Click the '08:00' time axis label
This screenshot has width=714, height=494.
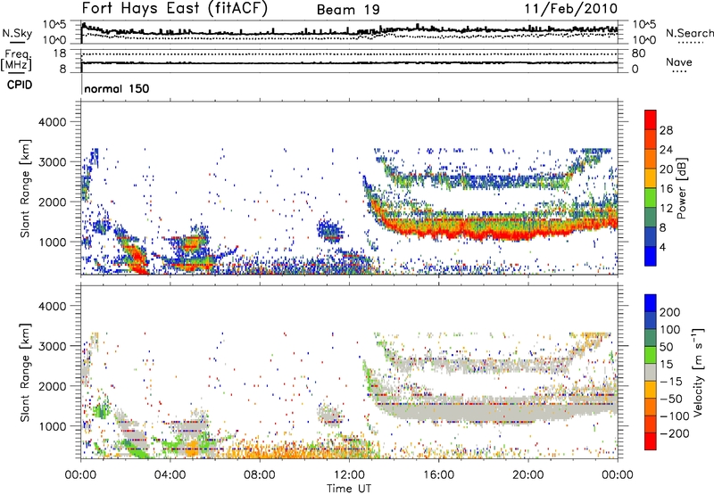[259, 475]
